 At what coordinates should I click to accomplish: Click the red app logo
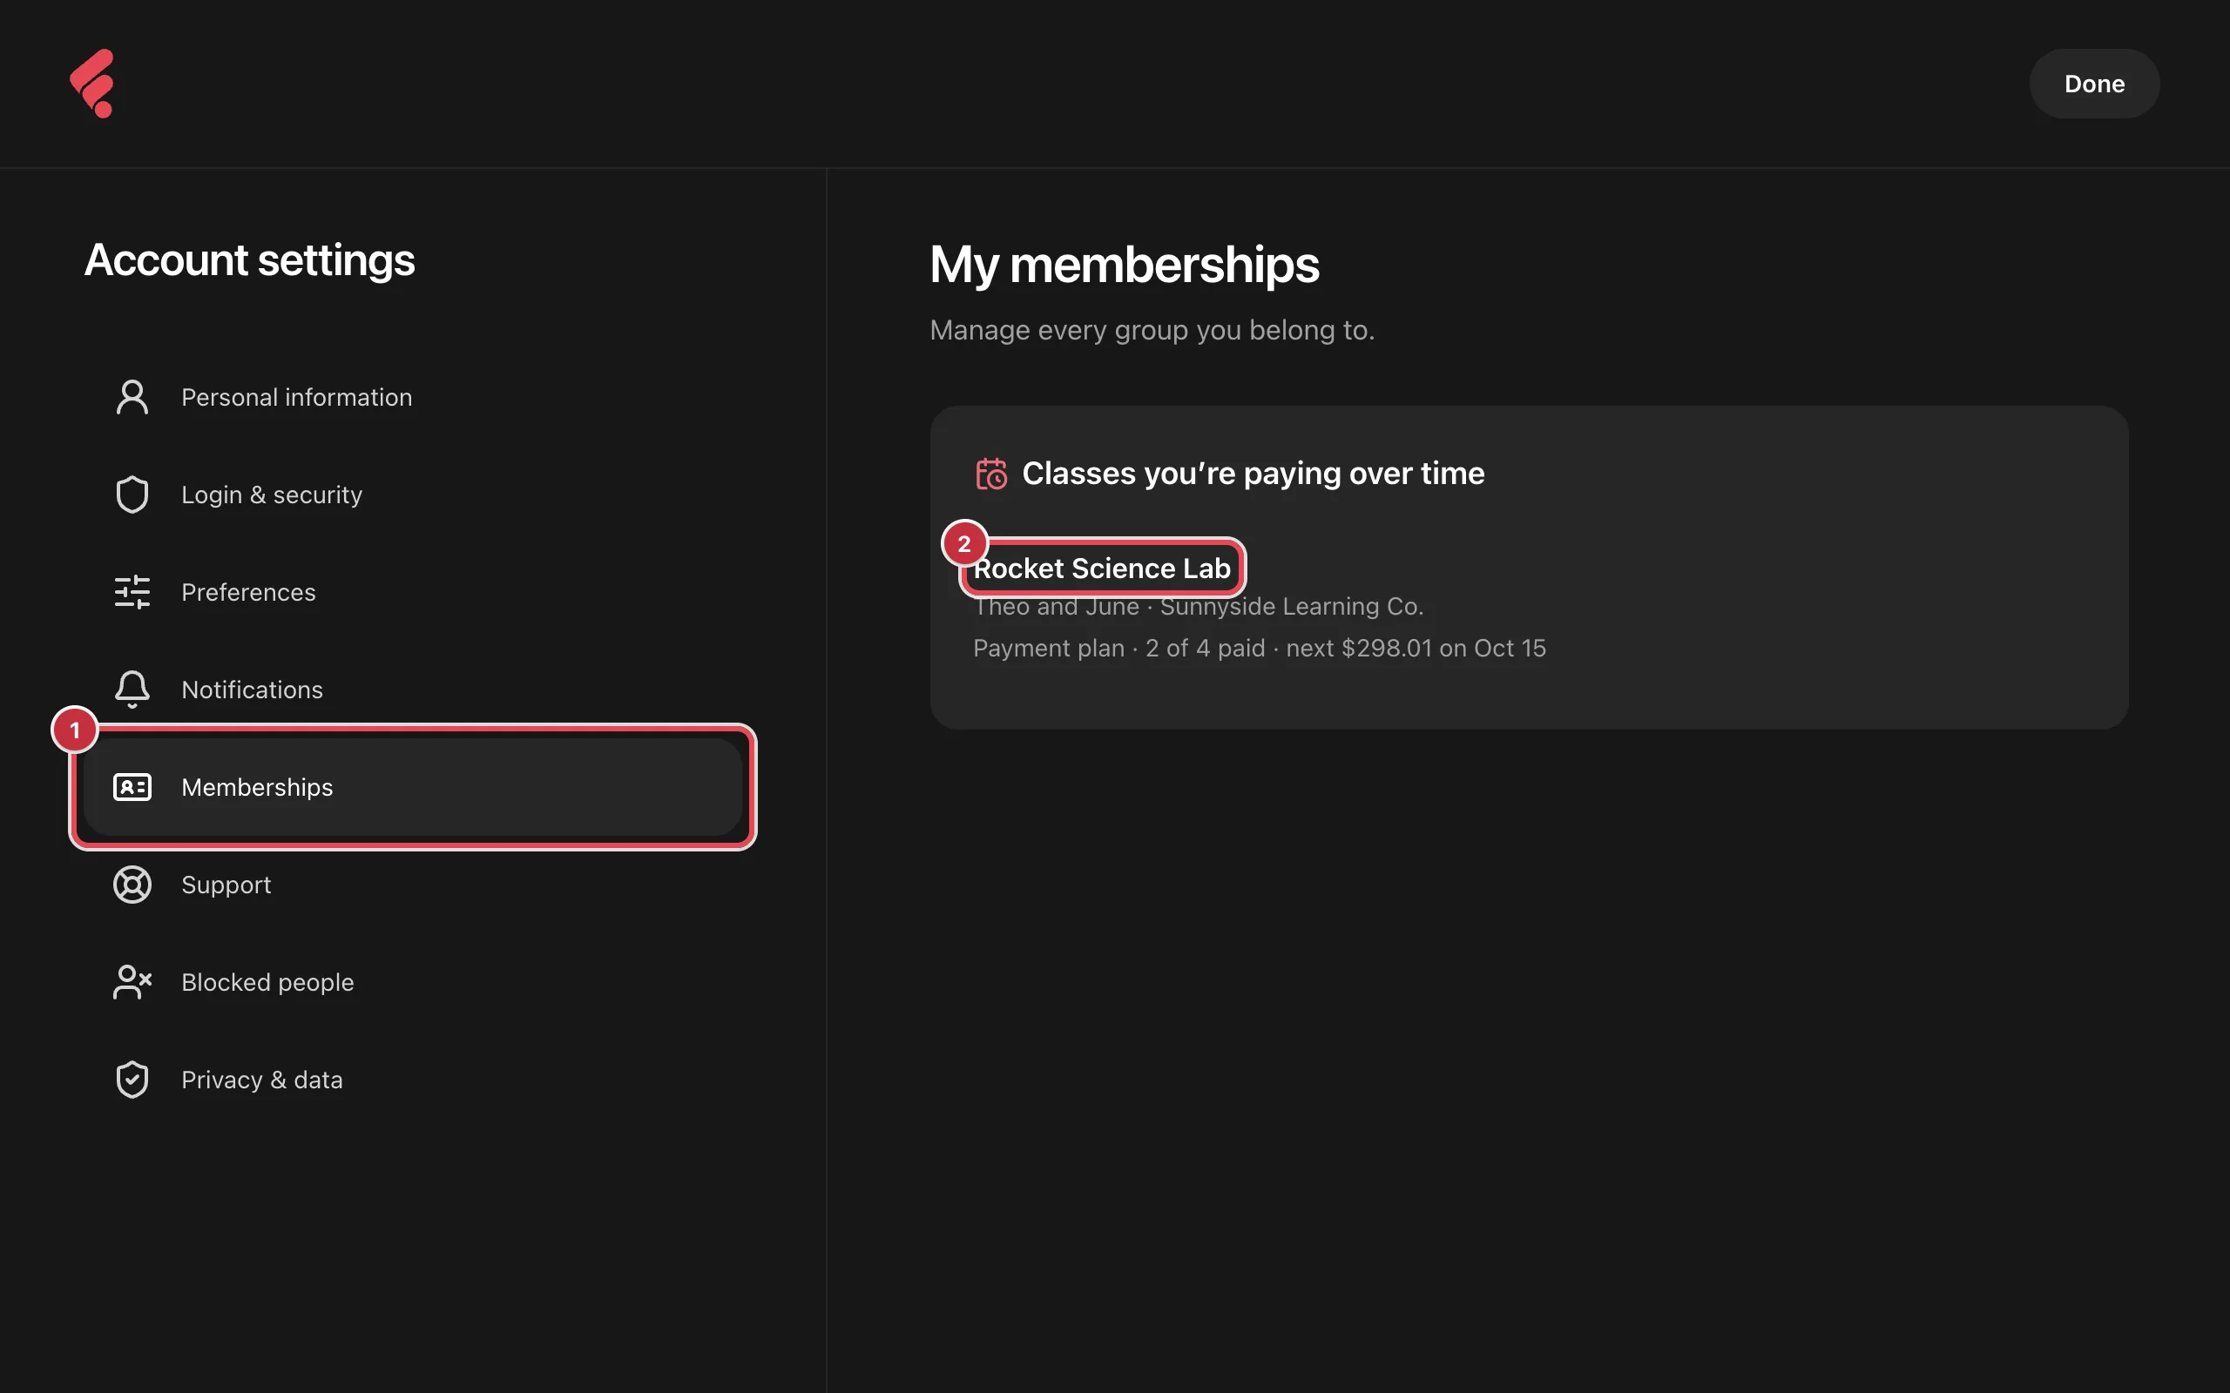[x=92, y=83]
